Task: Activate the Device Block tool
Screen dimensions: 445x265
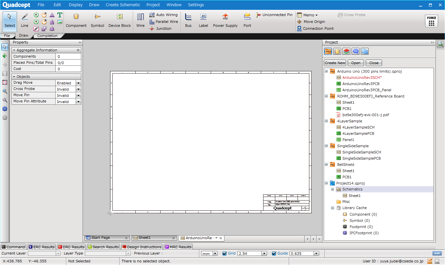Action: [x=120, y=20]
